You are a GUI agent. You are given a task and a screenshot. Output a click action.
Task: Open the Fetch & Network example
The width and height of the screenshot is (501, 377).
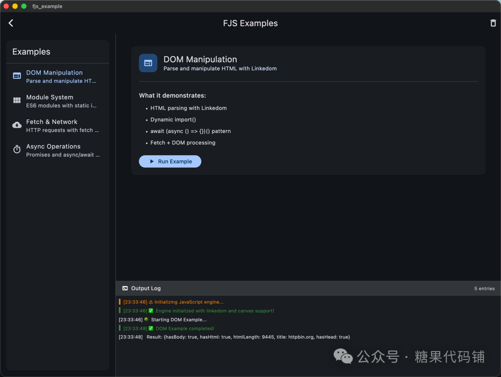pos(58,126)
